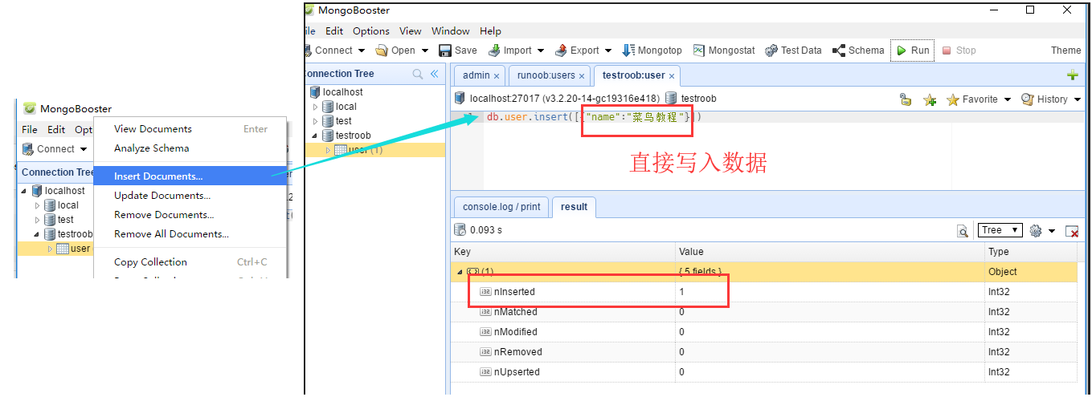The width and height of the screenshot is (1092, 401).
Task: Switch to console.log / print tab
Action: pos(501,206)
